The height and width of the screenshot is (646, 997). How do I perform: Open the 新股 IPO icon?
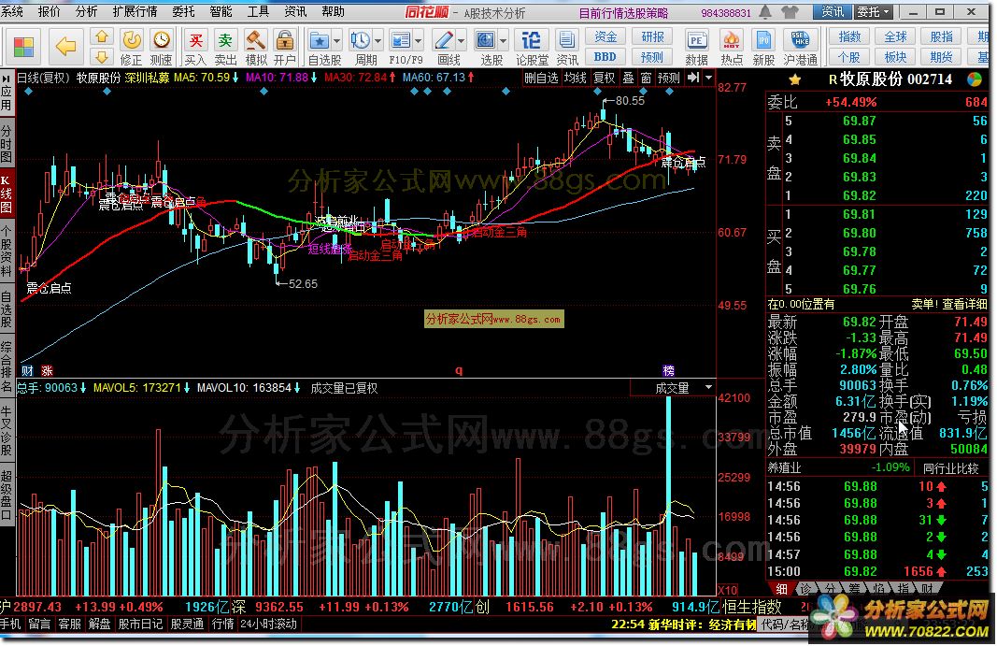coord(763,49)
